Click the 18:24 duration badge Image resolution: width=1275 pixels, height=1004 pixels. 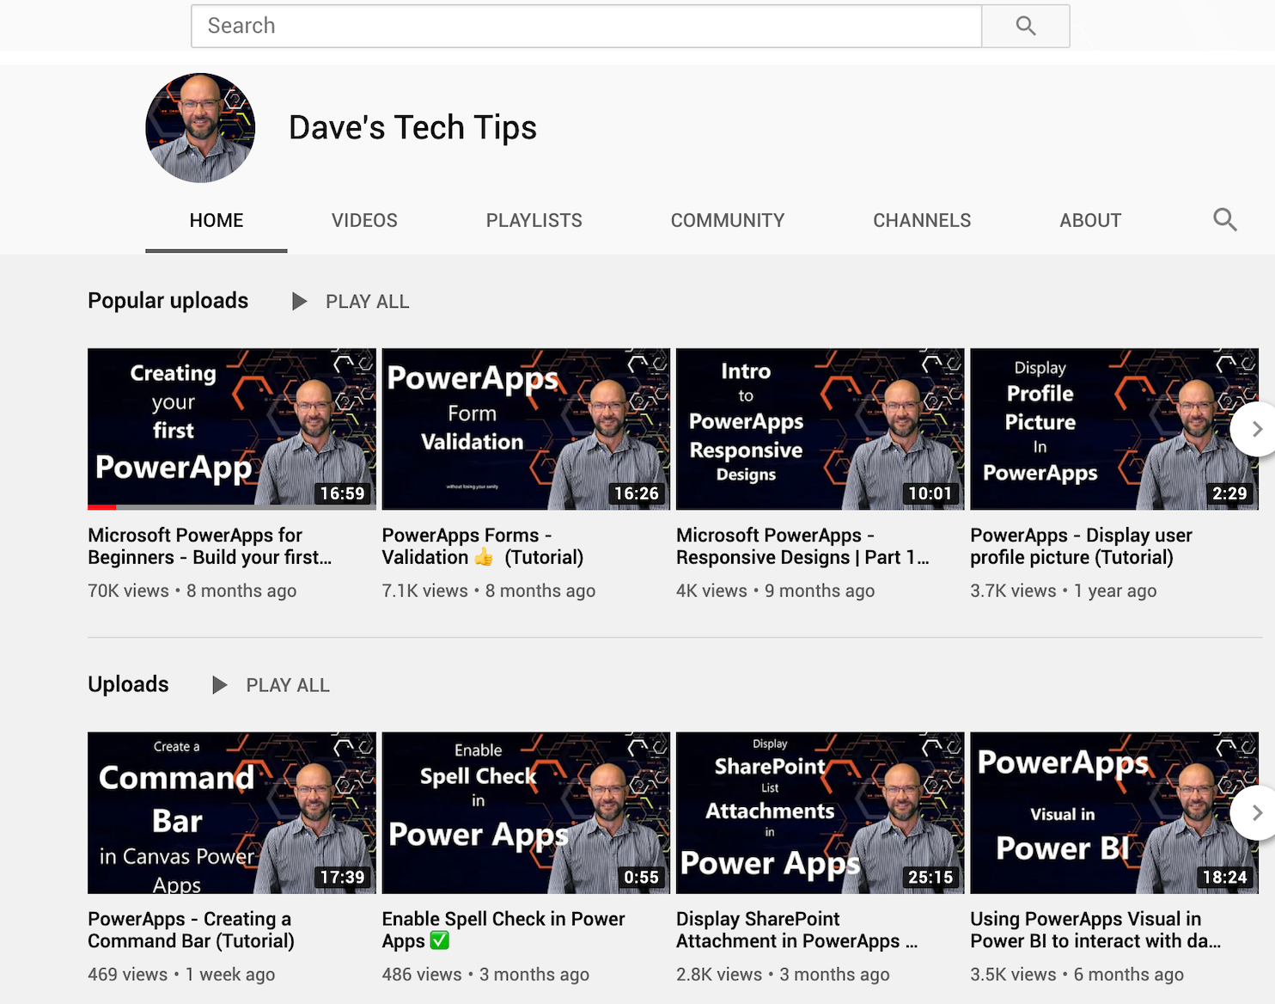pos(1224,877)
